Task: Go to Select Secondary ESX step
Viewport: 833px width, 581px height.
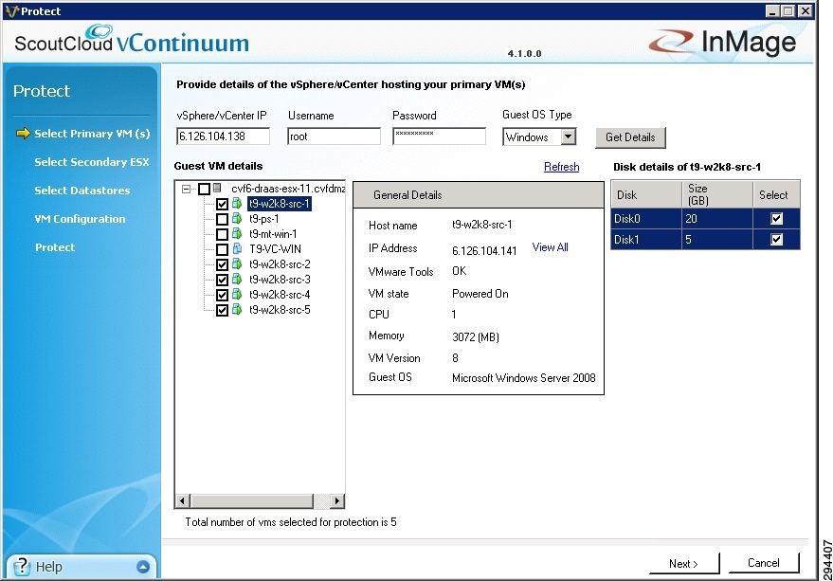Action: pos(91,161)
